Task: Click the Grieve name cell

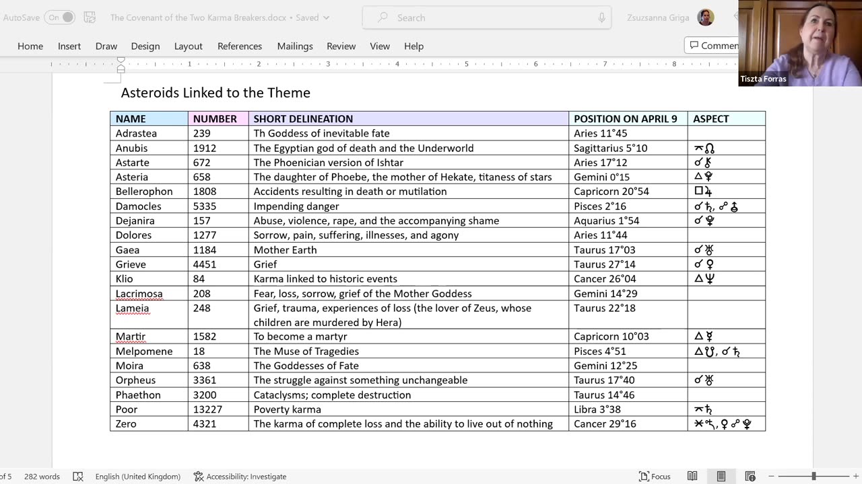Action: click(149, 264)
